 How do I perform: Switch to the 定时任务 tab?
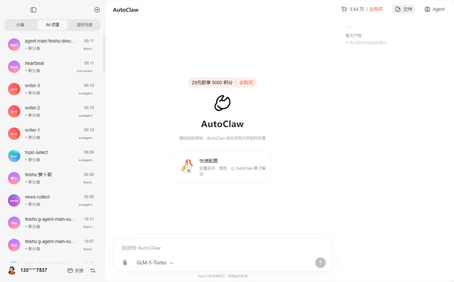pyautogui.click(x=84, y=25)
